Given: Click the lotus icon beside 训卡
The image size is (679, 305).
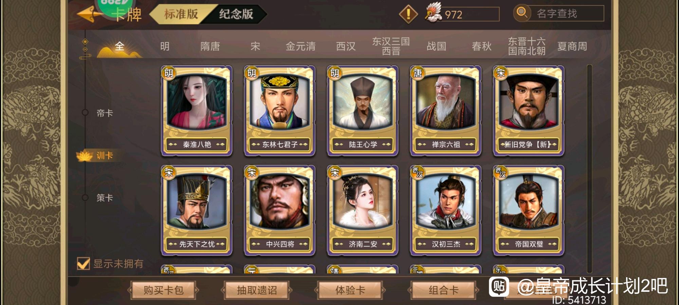Looking at the screenshot, I should click(x=85, y=156).
